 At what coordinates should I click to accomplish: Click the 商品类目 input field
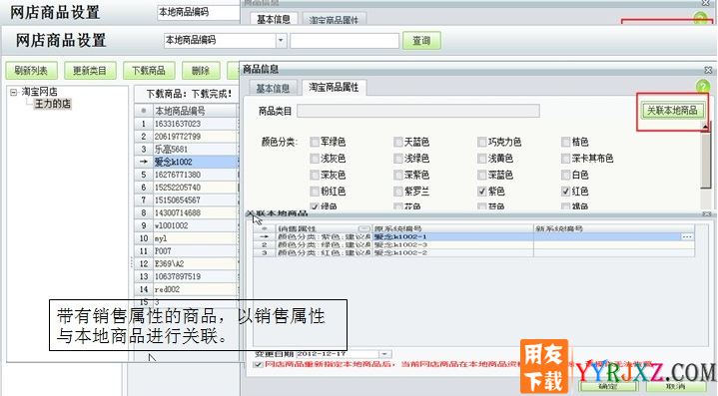coord(418,111)
